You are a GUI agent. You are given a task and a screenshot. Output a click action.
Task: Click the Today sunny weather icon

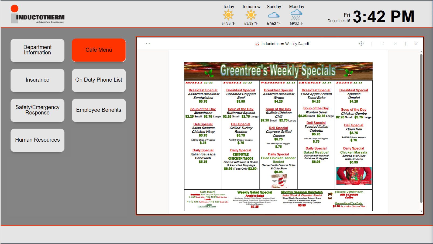click(x=228, y=15)
